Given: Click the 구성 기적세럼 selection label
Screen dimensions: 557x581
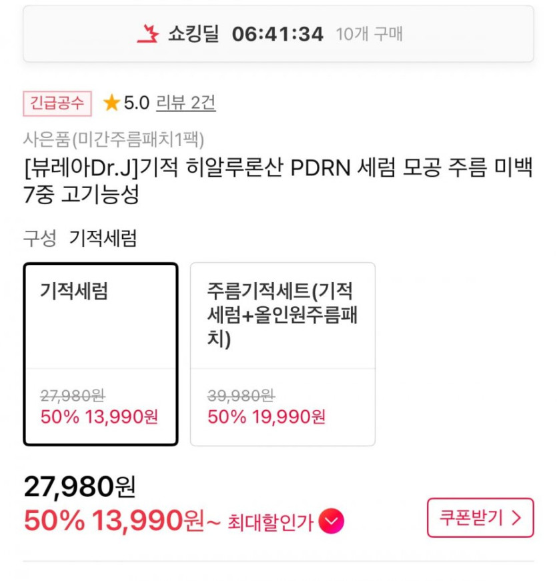Looking at the screenshot, I should 81,239.
